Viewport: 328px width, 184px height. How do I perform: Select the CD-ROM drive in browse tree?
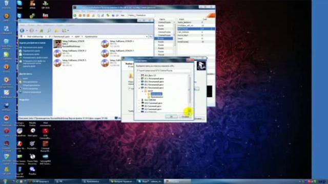150,100
